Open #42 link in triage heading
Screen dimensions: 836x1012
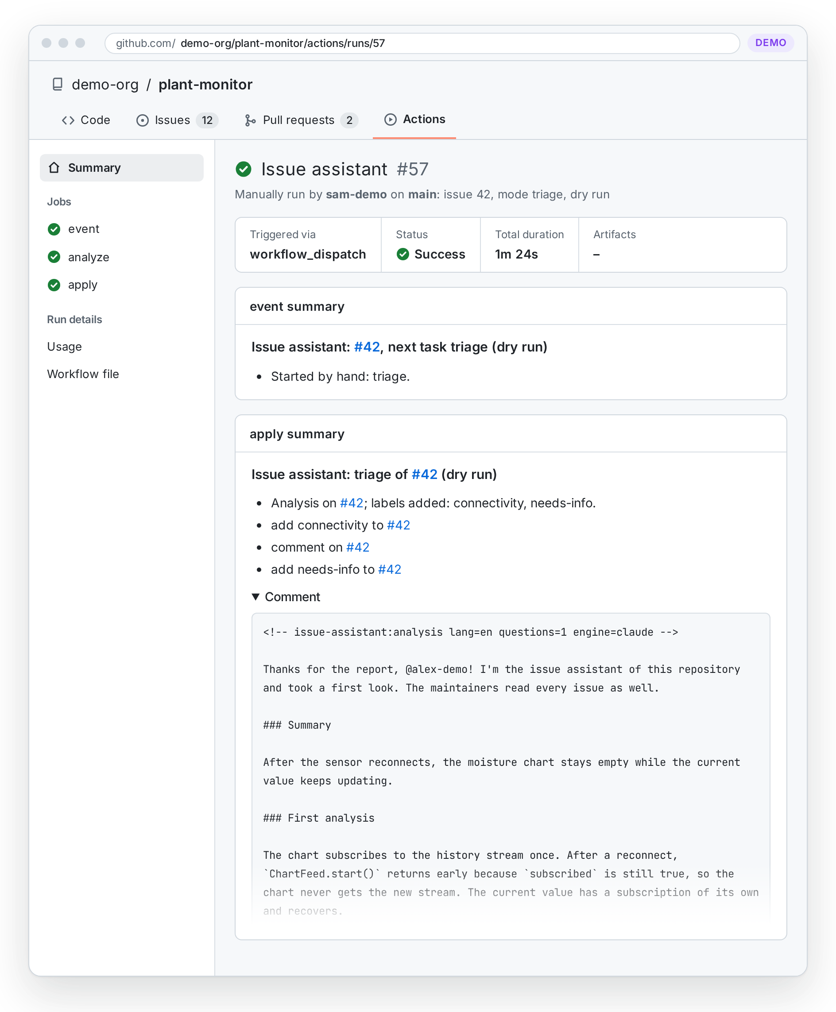point(425,474)
